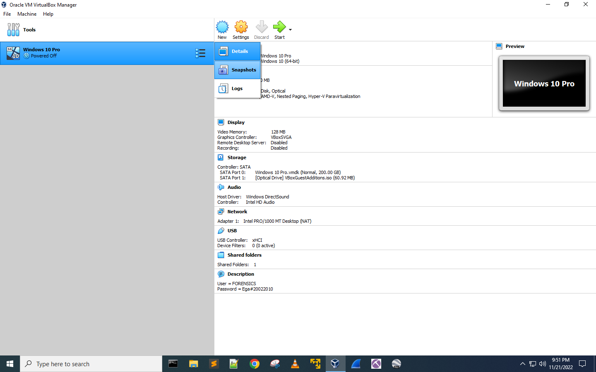Click the Password line in Description
The width and height of the screenshot is (596, 372).
click(x=245, y=289)
